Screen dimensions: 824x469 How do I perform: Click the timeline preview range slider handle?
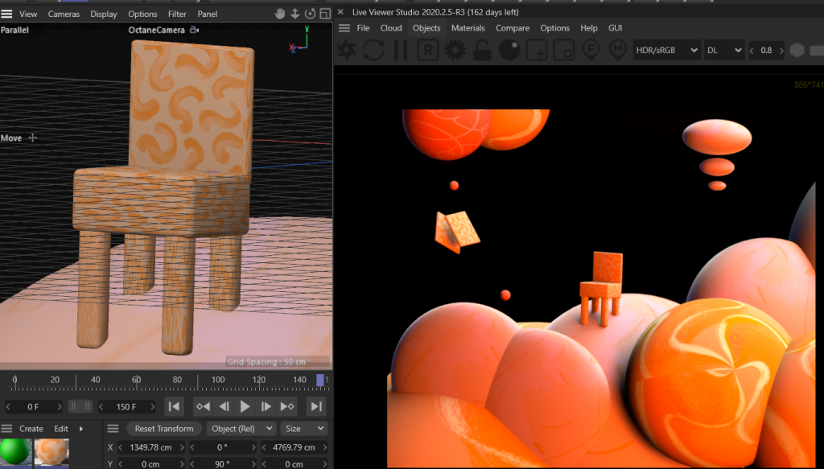tap(80, 406)
